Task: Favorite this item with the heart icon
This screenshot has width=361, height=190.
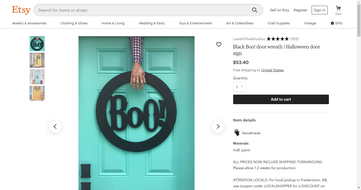Action: point(219,44)
